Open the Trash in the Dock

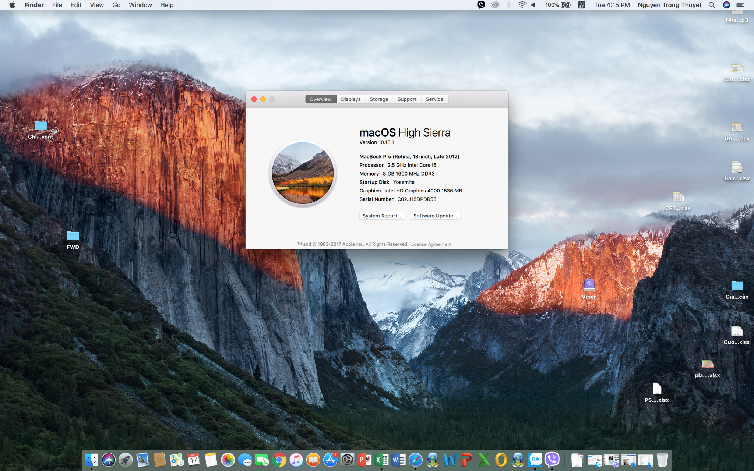tap(662, 460)
